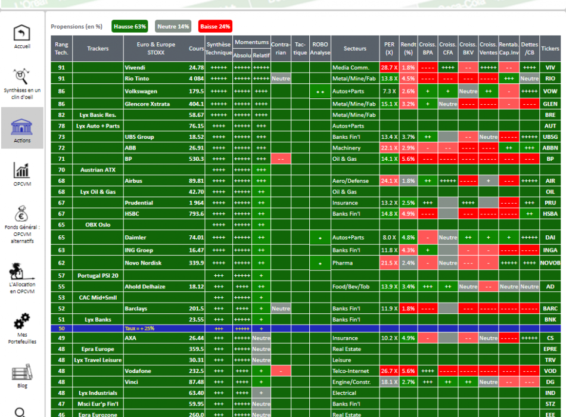Open Synthèses en un clin d'oeil icon
Viewport: 566px width, 417px height.
(x=21, y=76)
